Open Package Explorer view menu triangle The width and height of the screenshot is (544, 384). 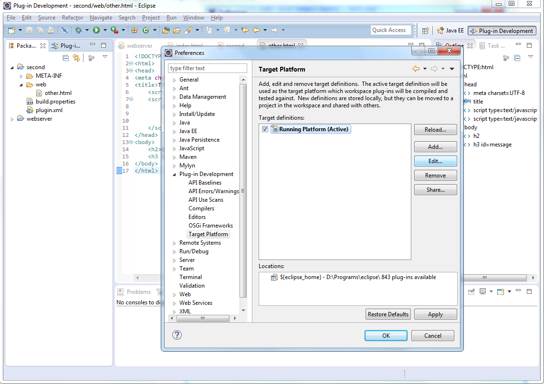[105, 57]
